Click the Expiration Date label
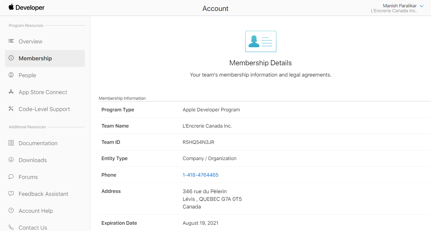The height and width of the screenshot is (231, 431). tap(119, 223)
